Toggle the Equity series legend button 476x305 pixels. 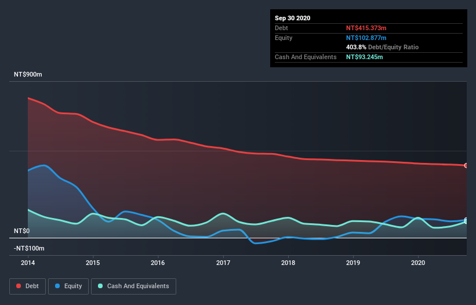(x=68, y=286)
